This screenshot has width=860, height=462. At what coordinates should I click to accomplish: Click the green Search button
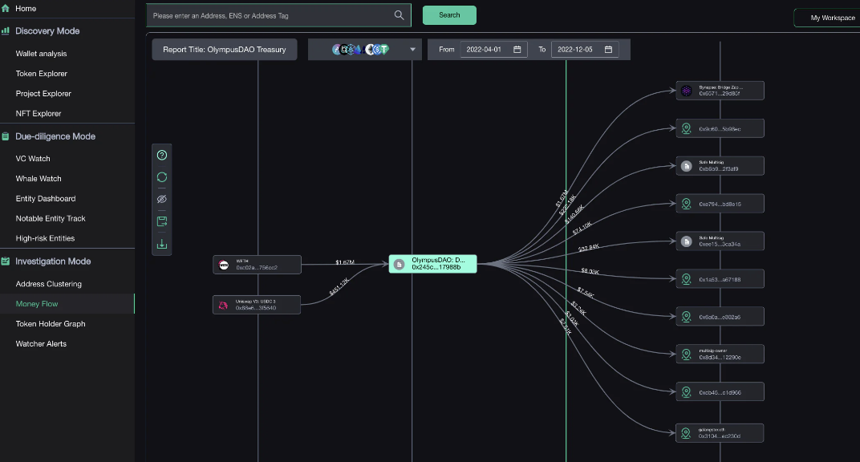[x=449, y=15]
